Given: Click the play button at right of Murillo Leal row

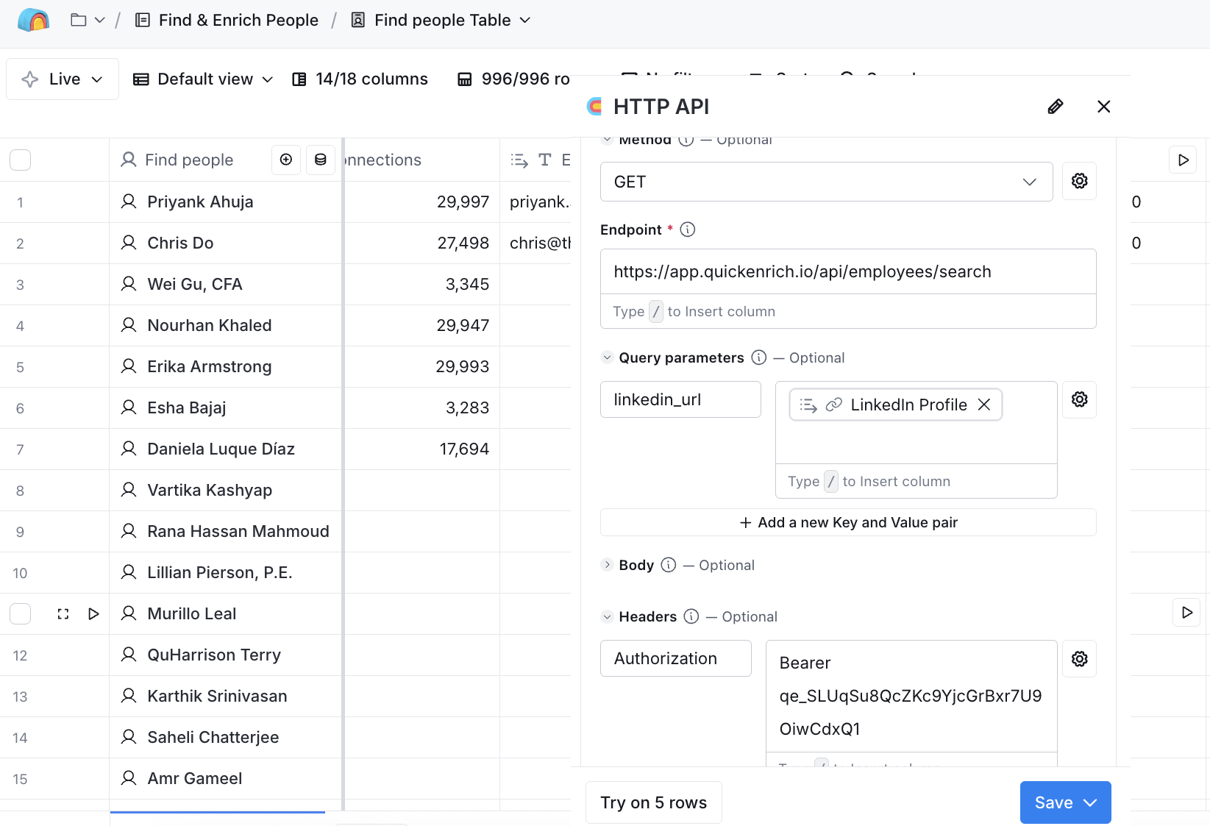Looking at the screenshot, I should pyautogui.click(x=1186, y=613).
